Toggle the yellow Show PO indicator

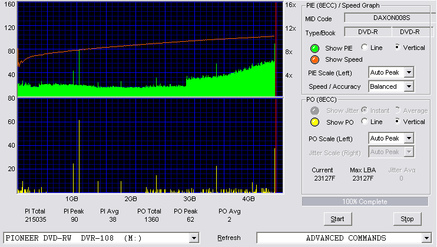[314, 122]
